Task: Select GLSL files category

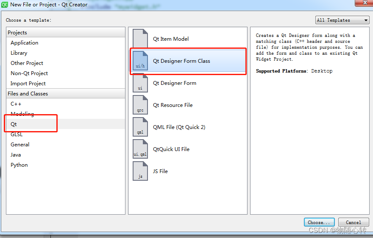Action: pyautogui.click(x=65, y=134)
